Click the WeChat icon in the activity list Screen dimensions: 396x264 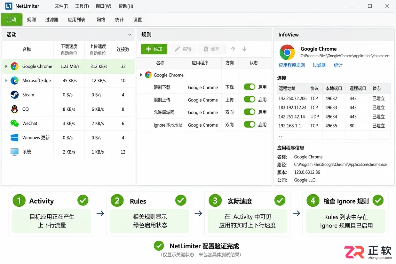pyautogui.click(x=14, y=123)
